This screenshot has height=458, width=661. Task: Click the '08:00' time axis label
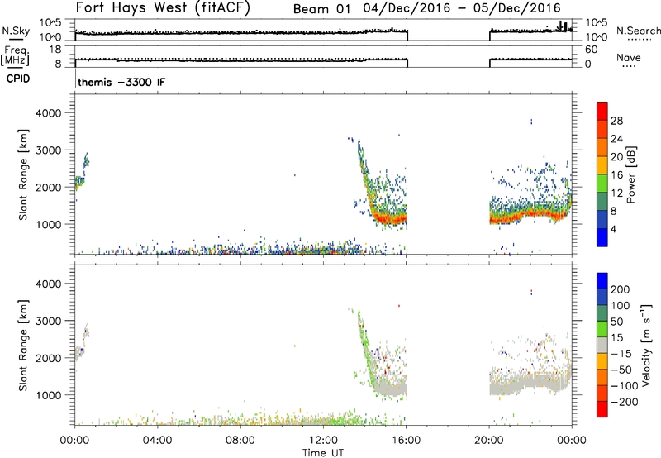(240, 441)
